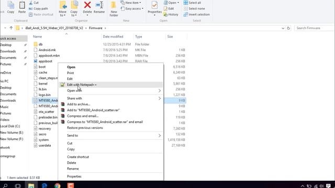Click the Firmware breadcrumb segment

(95, 28)
